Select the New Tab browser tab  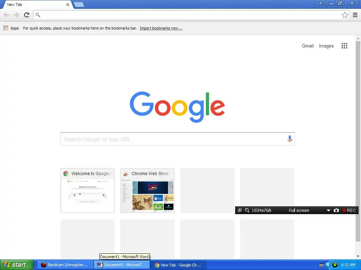[37, 5]
